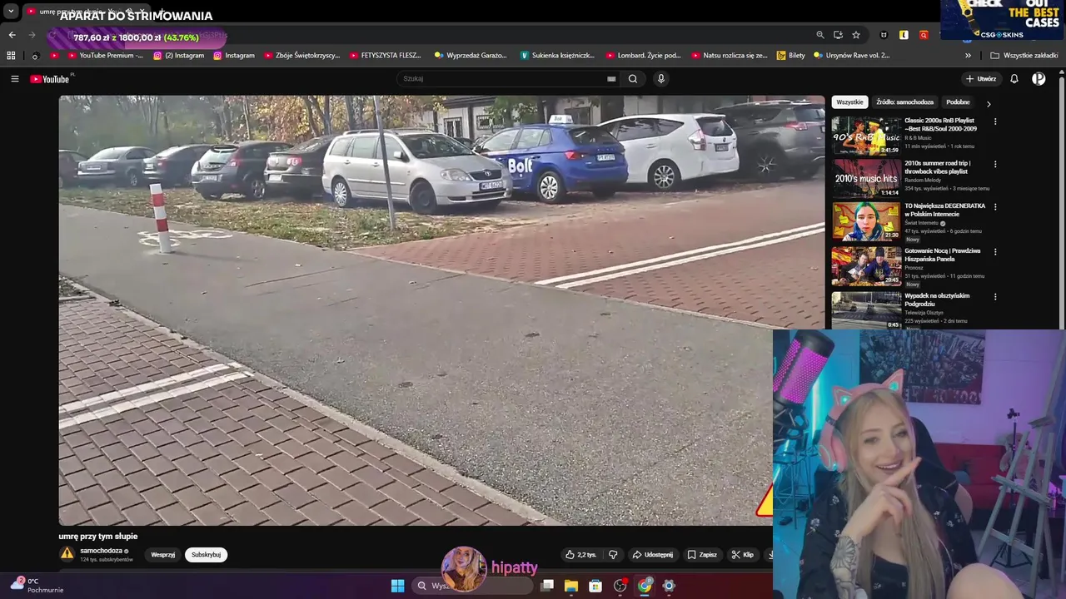Open more options for TO Największa DEGENERATKA video

coord(995,206)
